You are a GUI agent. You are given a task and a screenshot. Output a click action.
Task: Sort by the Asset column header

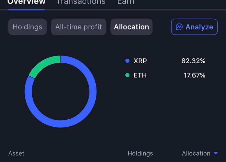pos(16,153)
